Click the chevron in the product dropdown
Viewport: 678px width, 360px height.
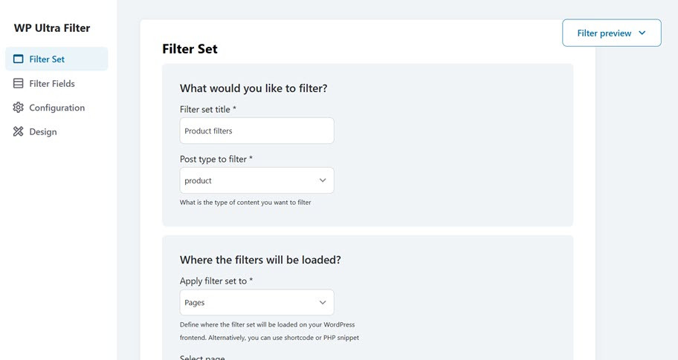click(x=323, y=180)
